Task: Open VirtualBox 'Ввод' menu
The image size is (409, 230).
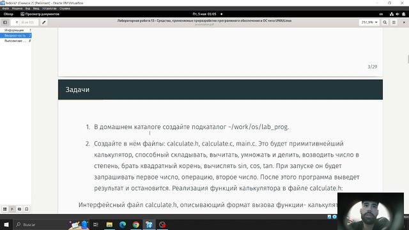Action: click(x=36, y=8)
